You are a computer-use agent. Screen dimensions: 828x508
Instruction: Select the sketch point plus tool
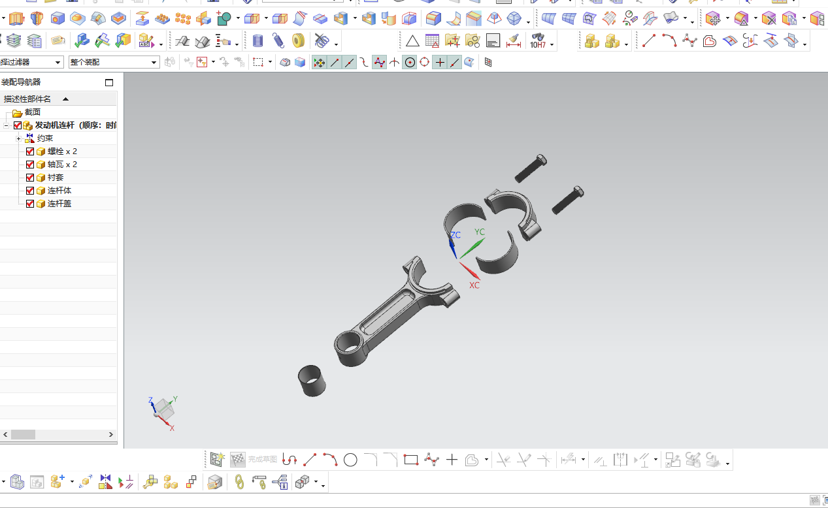point(452,460)
